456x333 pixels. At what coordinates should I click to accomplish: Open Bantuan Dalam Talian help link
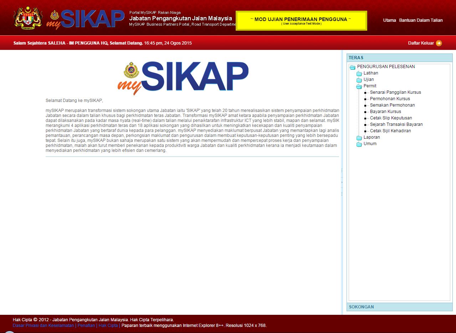(x=421, y=20)
